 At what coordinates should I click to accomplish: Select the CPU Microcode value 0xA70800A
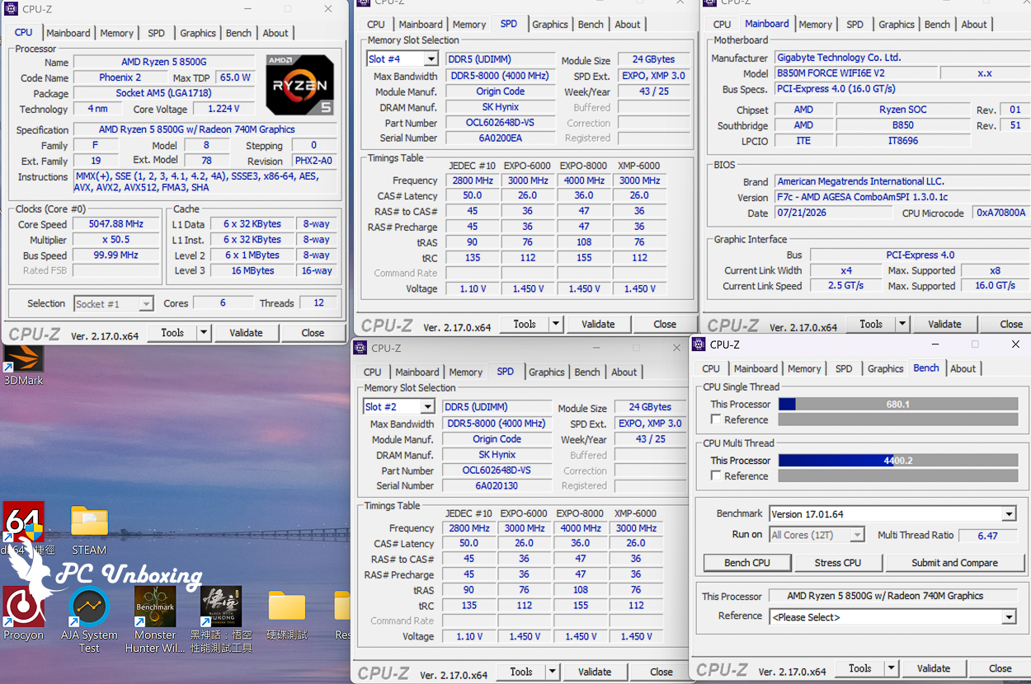pyautogui.click(x=1000, y=213)
